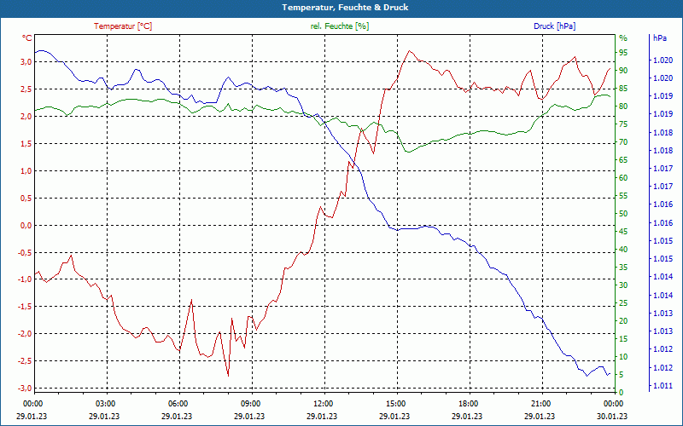This screenshot has height=426, width=683.
Task: Select the blue 'Druck [hPa]' legend label
Action: click(554, 26)
